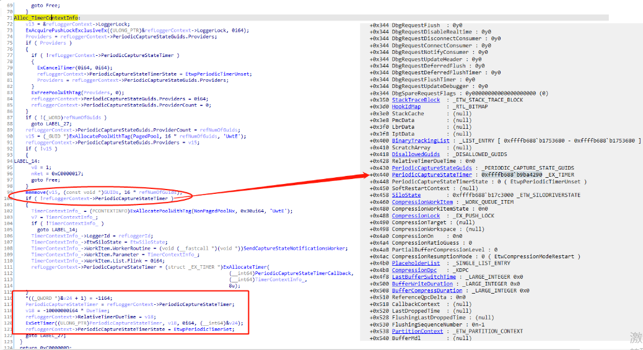Viewport: 643px width, 350px height.
Task: Click the PartitionContext link
Action: click(x=417, y=331)
